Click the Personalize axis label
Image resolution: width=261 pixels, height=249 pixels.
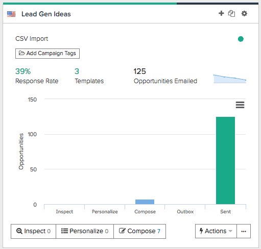point(105,212)
